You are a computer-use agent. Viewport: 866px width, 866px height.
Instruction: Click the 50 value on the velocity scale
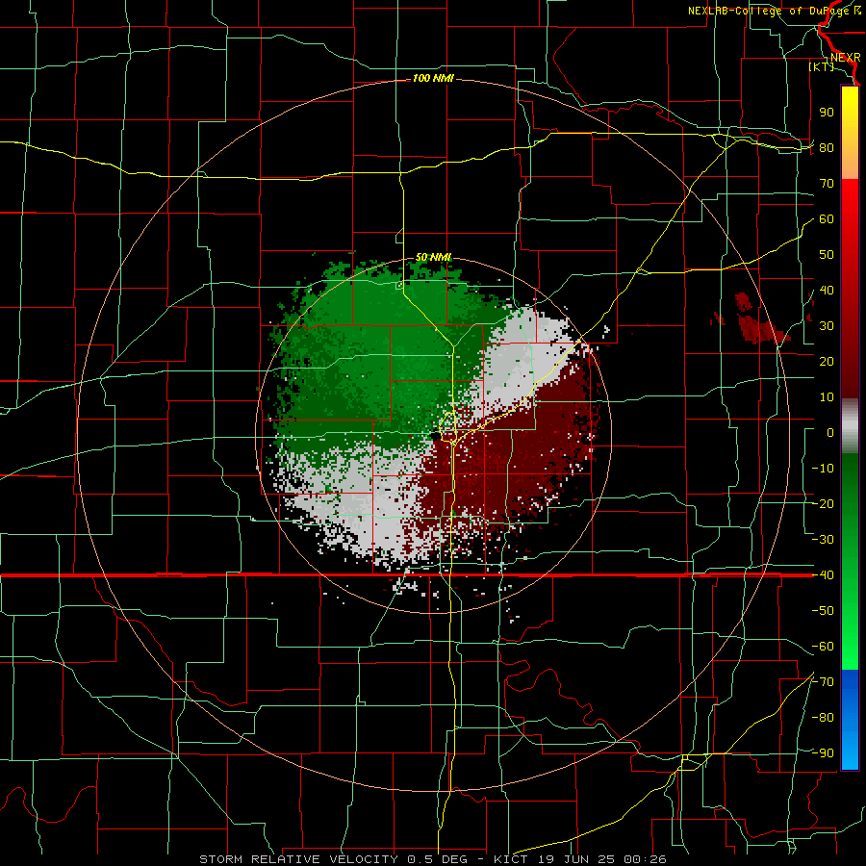827,255
